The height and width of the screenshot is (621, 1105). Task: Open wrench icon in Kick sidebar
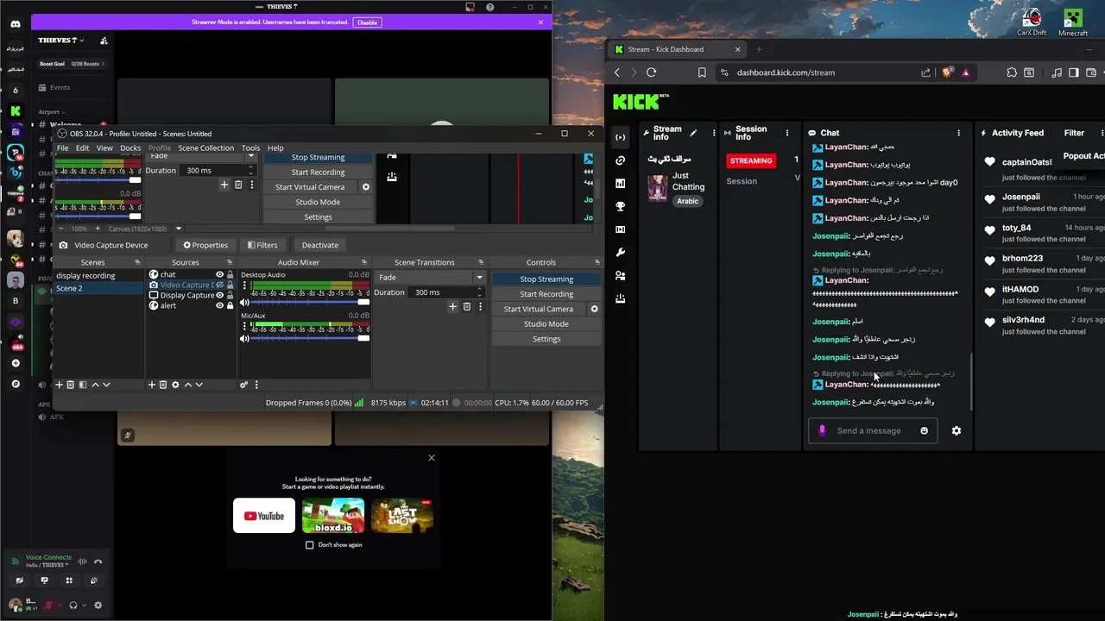tap(620, 253)
